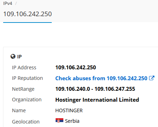Click the Serbia flag icon
The width and height of the screenshot is (158, 127).
point(59,121)
